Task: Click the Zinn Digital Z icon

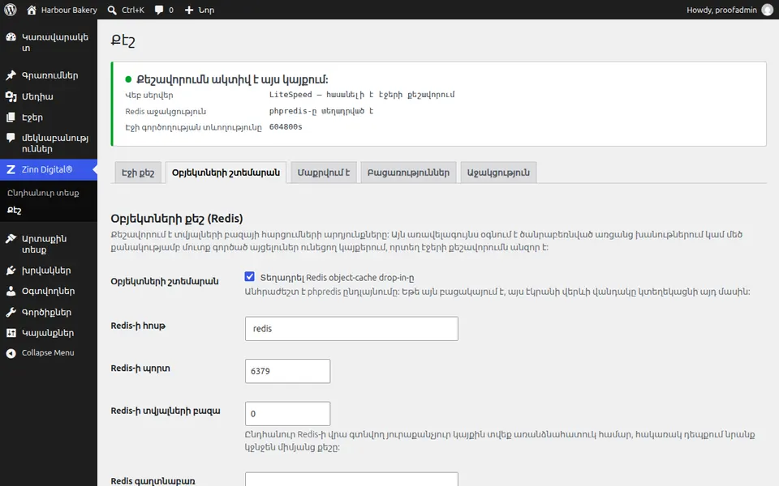Action: pos(11,169)
